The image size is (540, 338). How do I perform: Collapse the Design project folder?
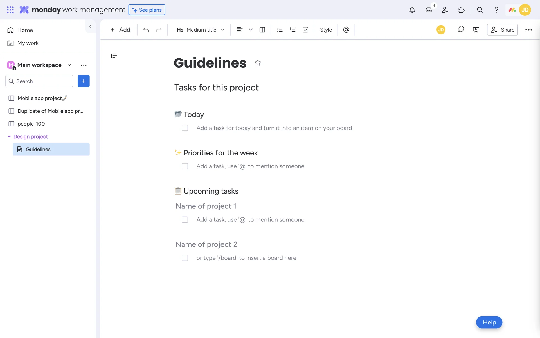tap(9, 137)
